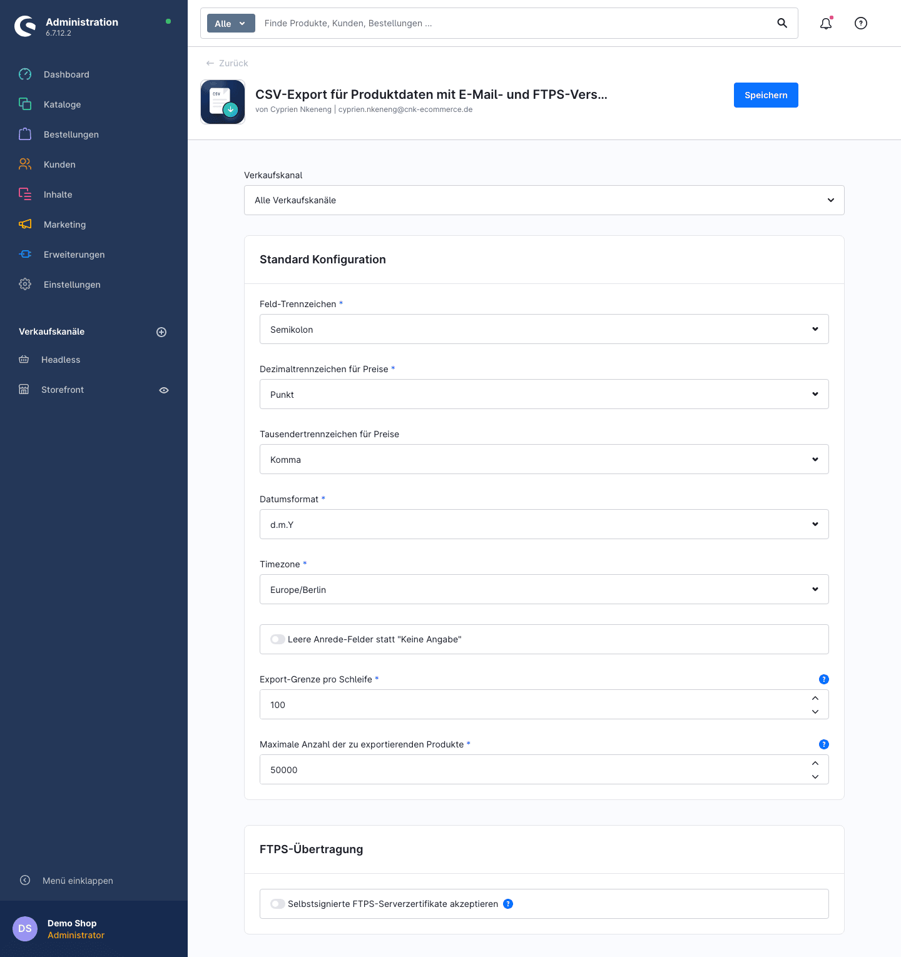This screenshot has width=901, height=957.
Task: Click the Shopware logo icon
Action: 25,26
